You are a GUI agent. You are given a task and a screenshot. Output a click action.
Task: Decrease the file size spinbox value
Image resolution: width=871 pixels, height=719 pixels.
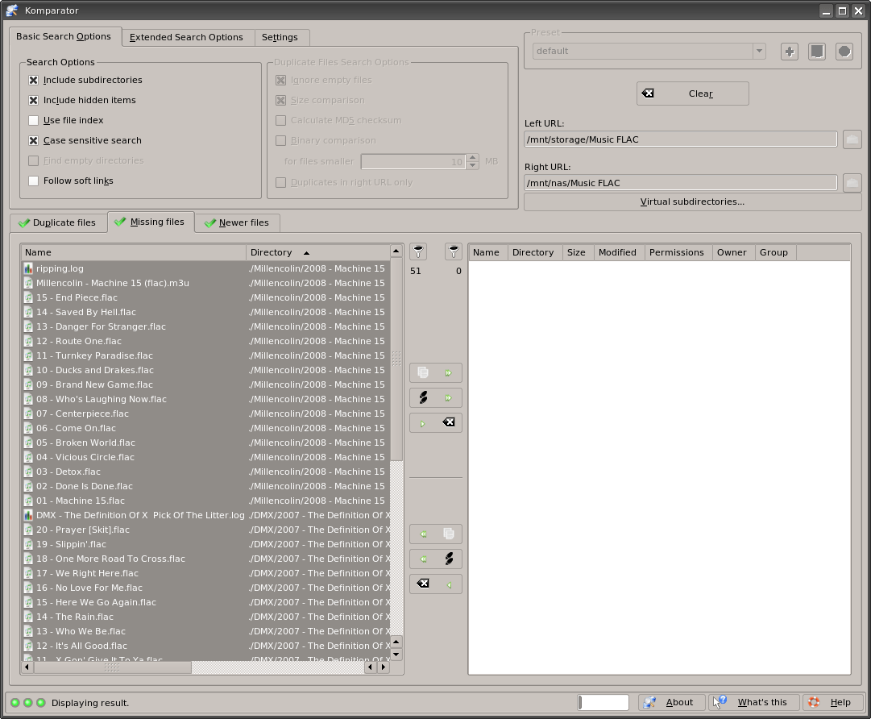473,165
